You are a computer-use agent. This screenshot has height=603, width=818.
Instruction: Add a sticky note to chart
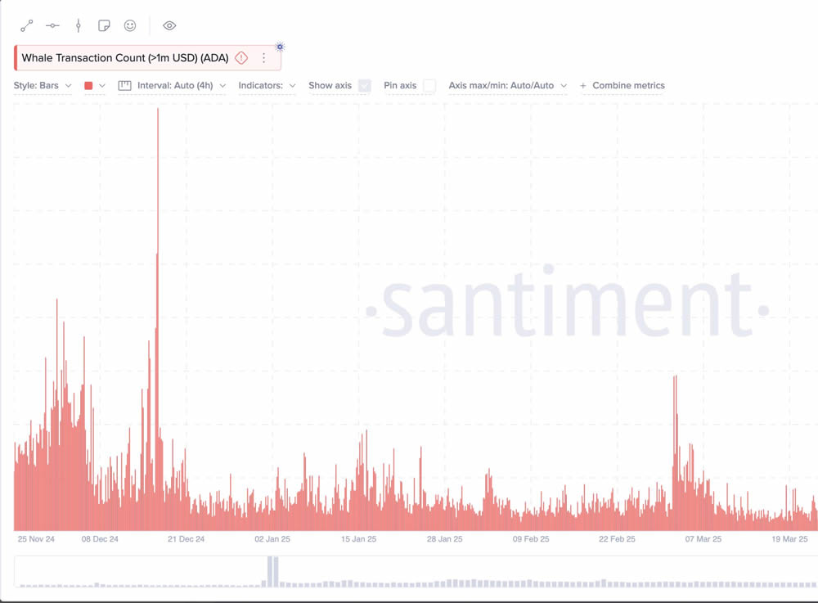coord(104,26)
